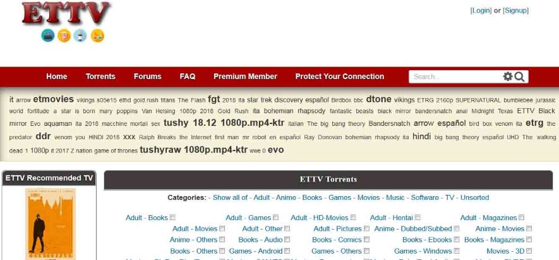Check the Books - Comics checkbox
Screen dimensions: 559x260
point(366,240)
